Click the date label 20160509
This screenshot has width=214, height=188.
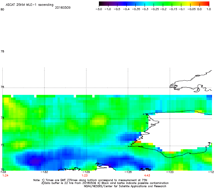[x=63, y=8]
